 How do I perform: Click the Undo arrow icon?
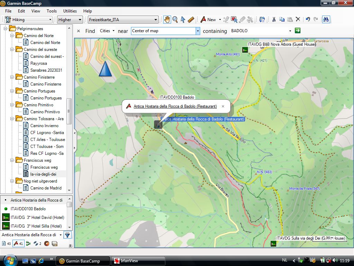coord(308,20)
